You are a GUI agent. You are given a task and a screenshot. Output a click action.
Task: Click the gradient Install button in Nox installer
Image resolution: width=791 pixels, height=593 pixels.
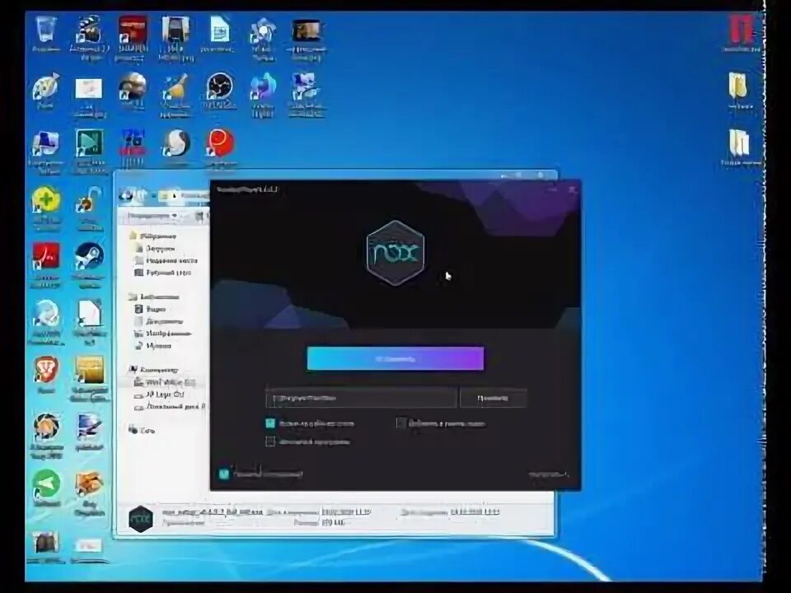click(x=395, y=358)
